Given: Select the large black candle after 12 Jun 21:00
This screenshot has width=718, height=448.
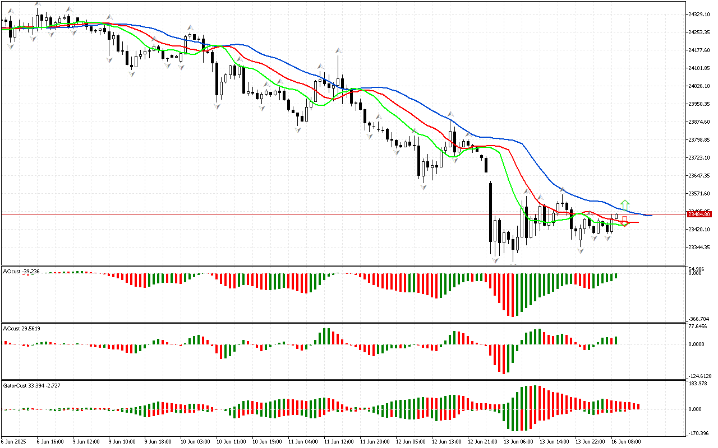Looking at the screenshot, I should [x=490, y=212].
